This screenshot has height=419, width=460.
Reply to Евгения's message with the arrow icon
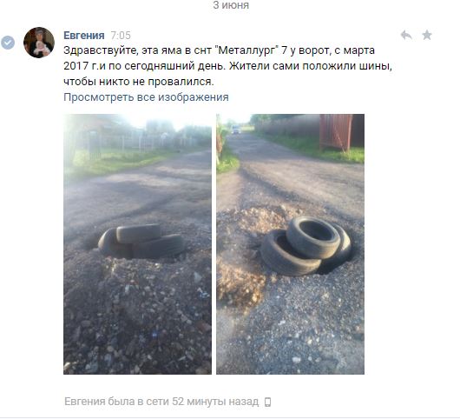coord(406,36)
